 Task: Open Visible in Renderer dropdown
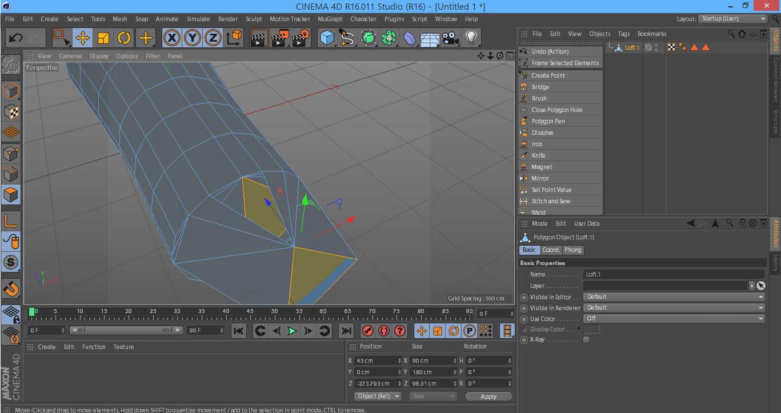pyautogui.click(x=674, y=307)
